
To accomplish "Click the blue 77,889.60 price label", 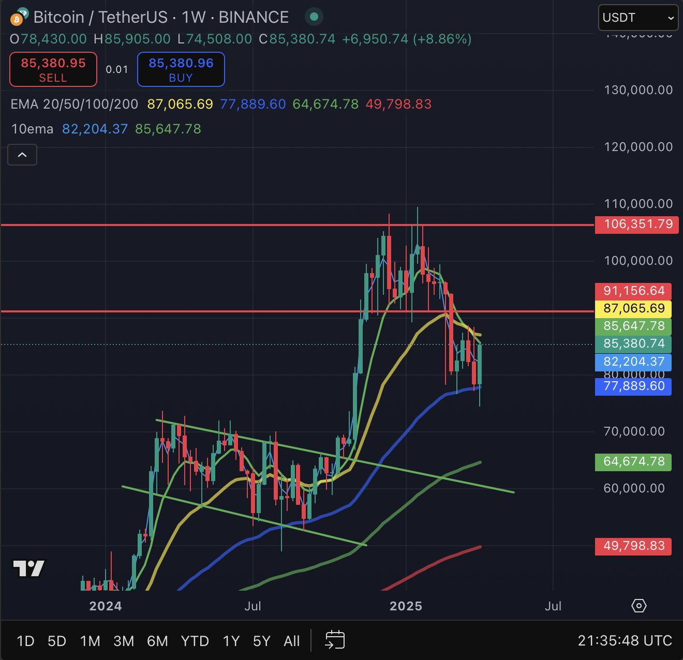I will tap(633, 386).
